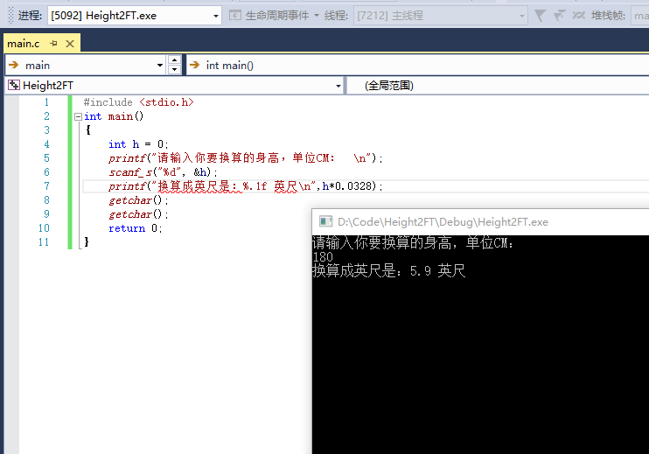Open the stack frame field
The width and height of the screenshot is (649, 454).
640,16
